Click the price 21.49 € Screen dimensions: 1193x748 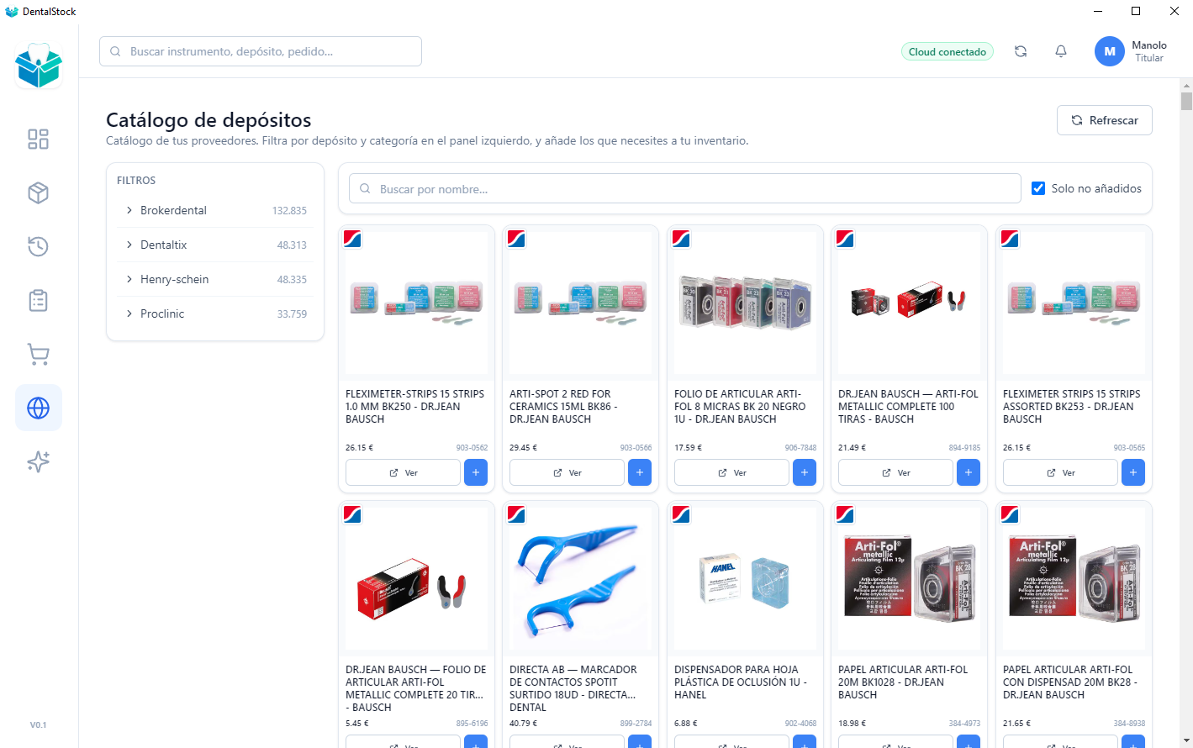coord(852,448)
